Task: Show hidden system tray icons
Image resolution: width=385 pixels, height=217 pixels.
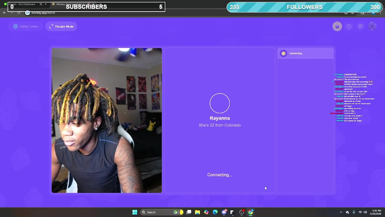Action: click(341, 212)
